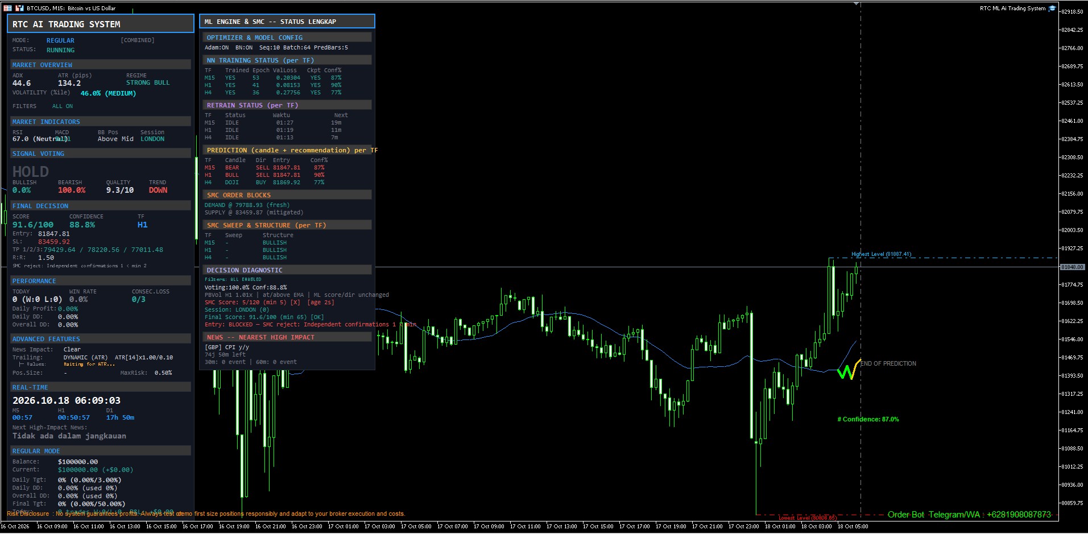
Task: Click the Lowest Level label on chart
Action: click(x=808, y=518)
